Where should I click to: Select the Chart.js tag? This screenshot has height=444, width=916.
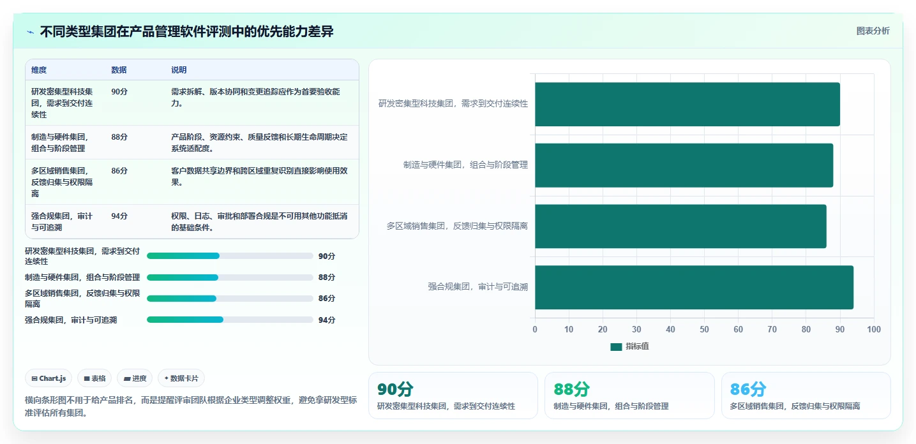49,378
